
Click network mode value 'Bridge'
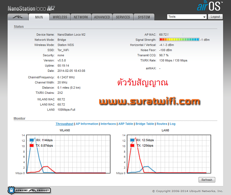(x=62, y=40)
